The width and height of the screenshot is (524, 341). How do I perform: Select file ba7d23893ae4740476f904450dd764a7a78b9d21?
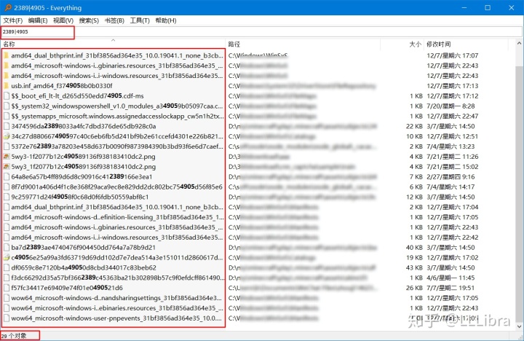83,248
